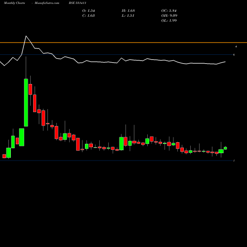Click the high value 'H: 1.68'

tap(128, 11)
